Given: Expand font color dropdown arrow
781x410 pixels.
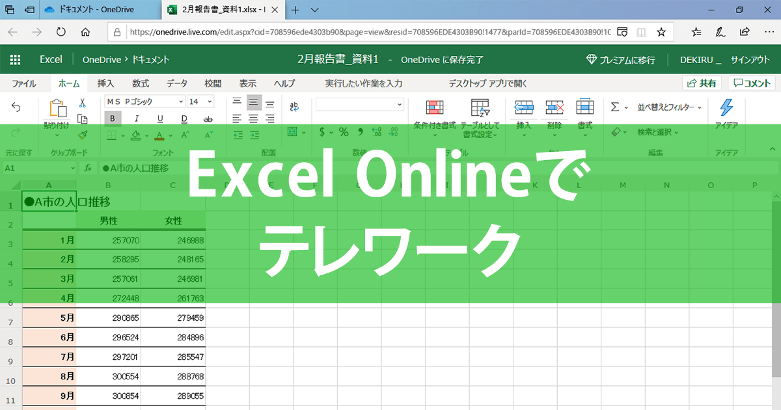Looking at the screenshot, I should pyautogui.click(x=171, y=135).
